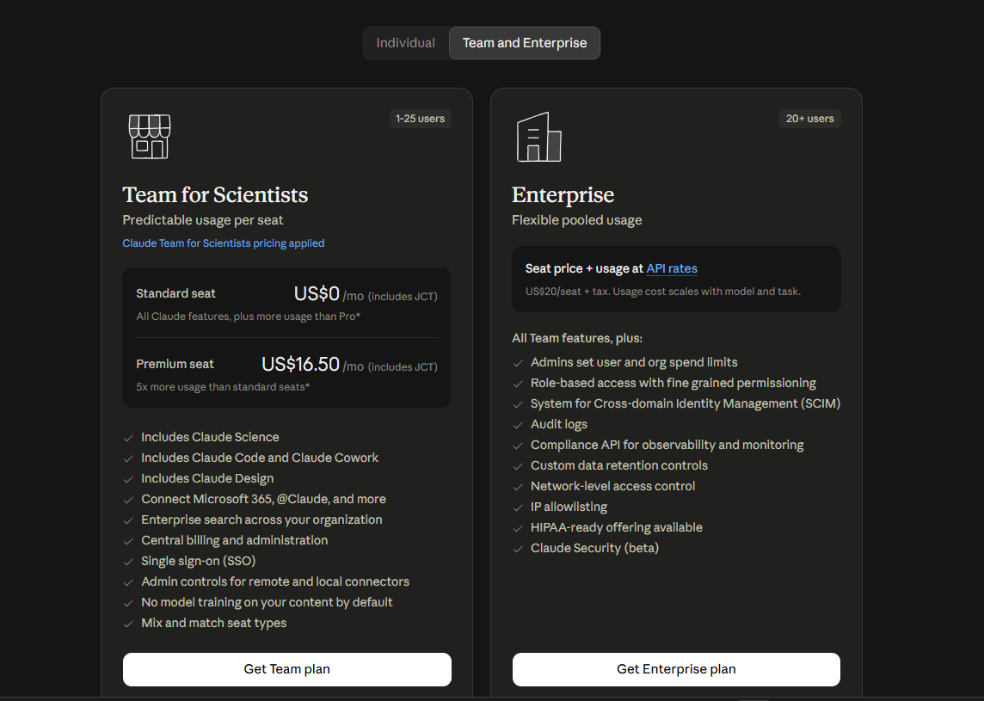Select the Team and Enterprise tab
The width and height of the screenshot is (984, 701).
[525, 43]
